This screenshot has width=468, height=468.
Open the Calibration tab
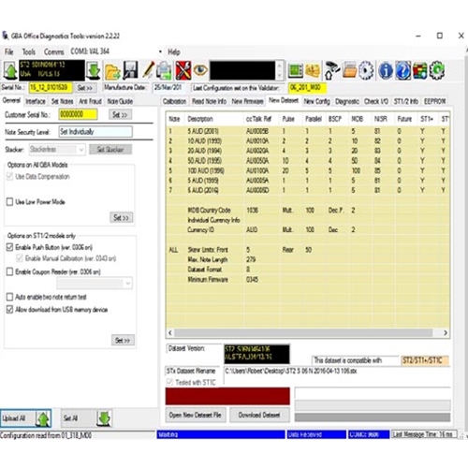click(174, 101)
